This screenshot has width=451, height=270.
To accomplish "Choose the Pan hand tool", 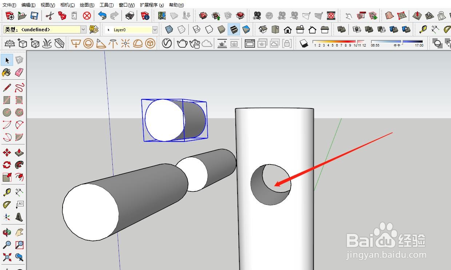I will pos(19,233).
